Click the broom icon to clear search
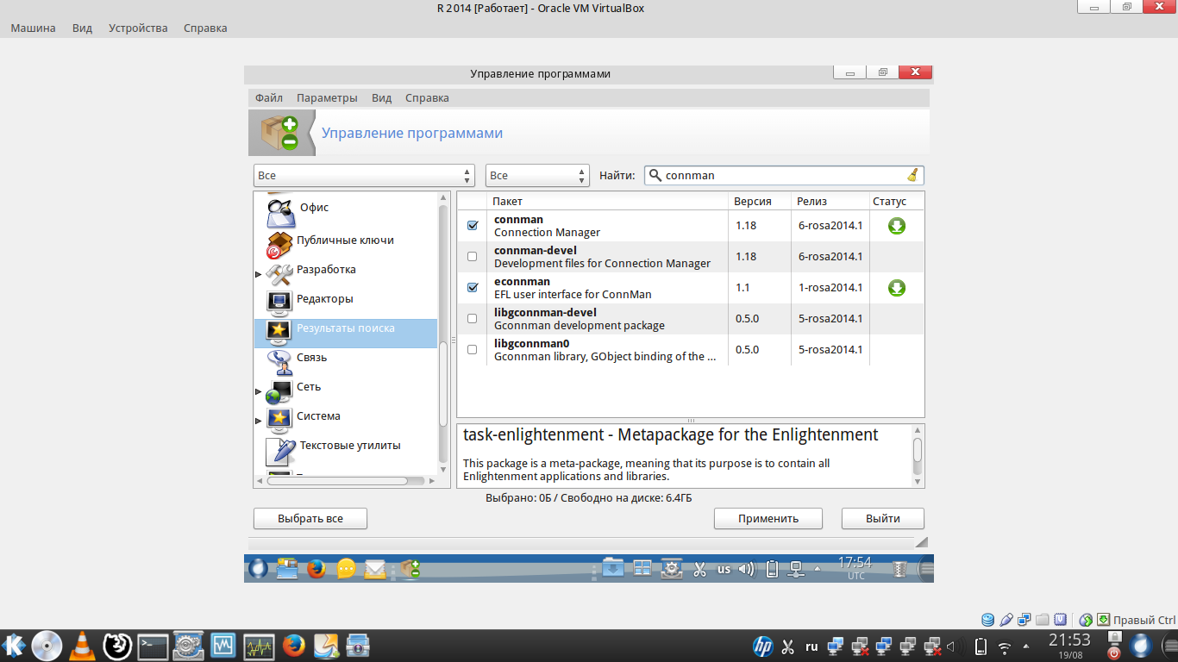This screenshot has height=662, width=1178. 912,175
